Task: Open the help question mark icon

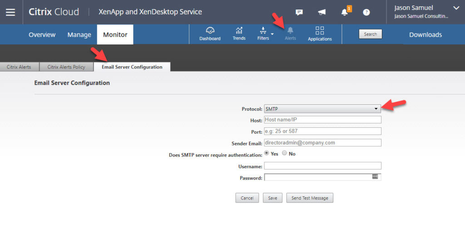Action: [x=366, y=12]
